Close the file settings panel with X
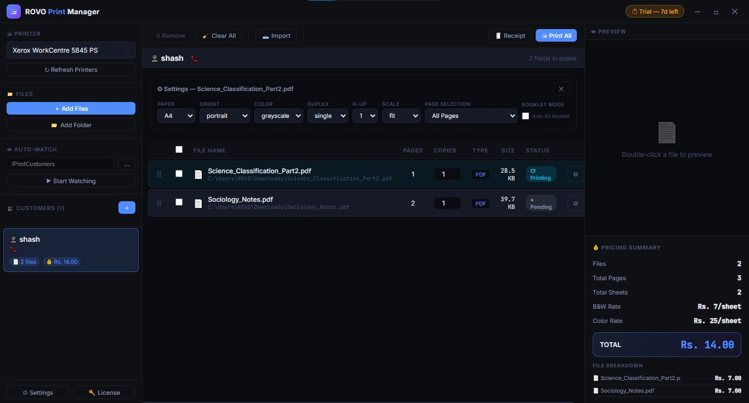Viewport: 749px width, 403px height. 561,89
